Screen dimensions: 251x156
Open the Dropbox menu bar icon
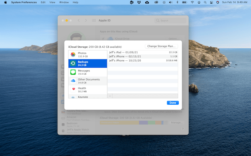pos(139,2)
